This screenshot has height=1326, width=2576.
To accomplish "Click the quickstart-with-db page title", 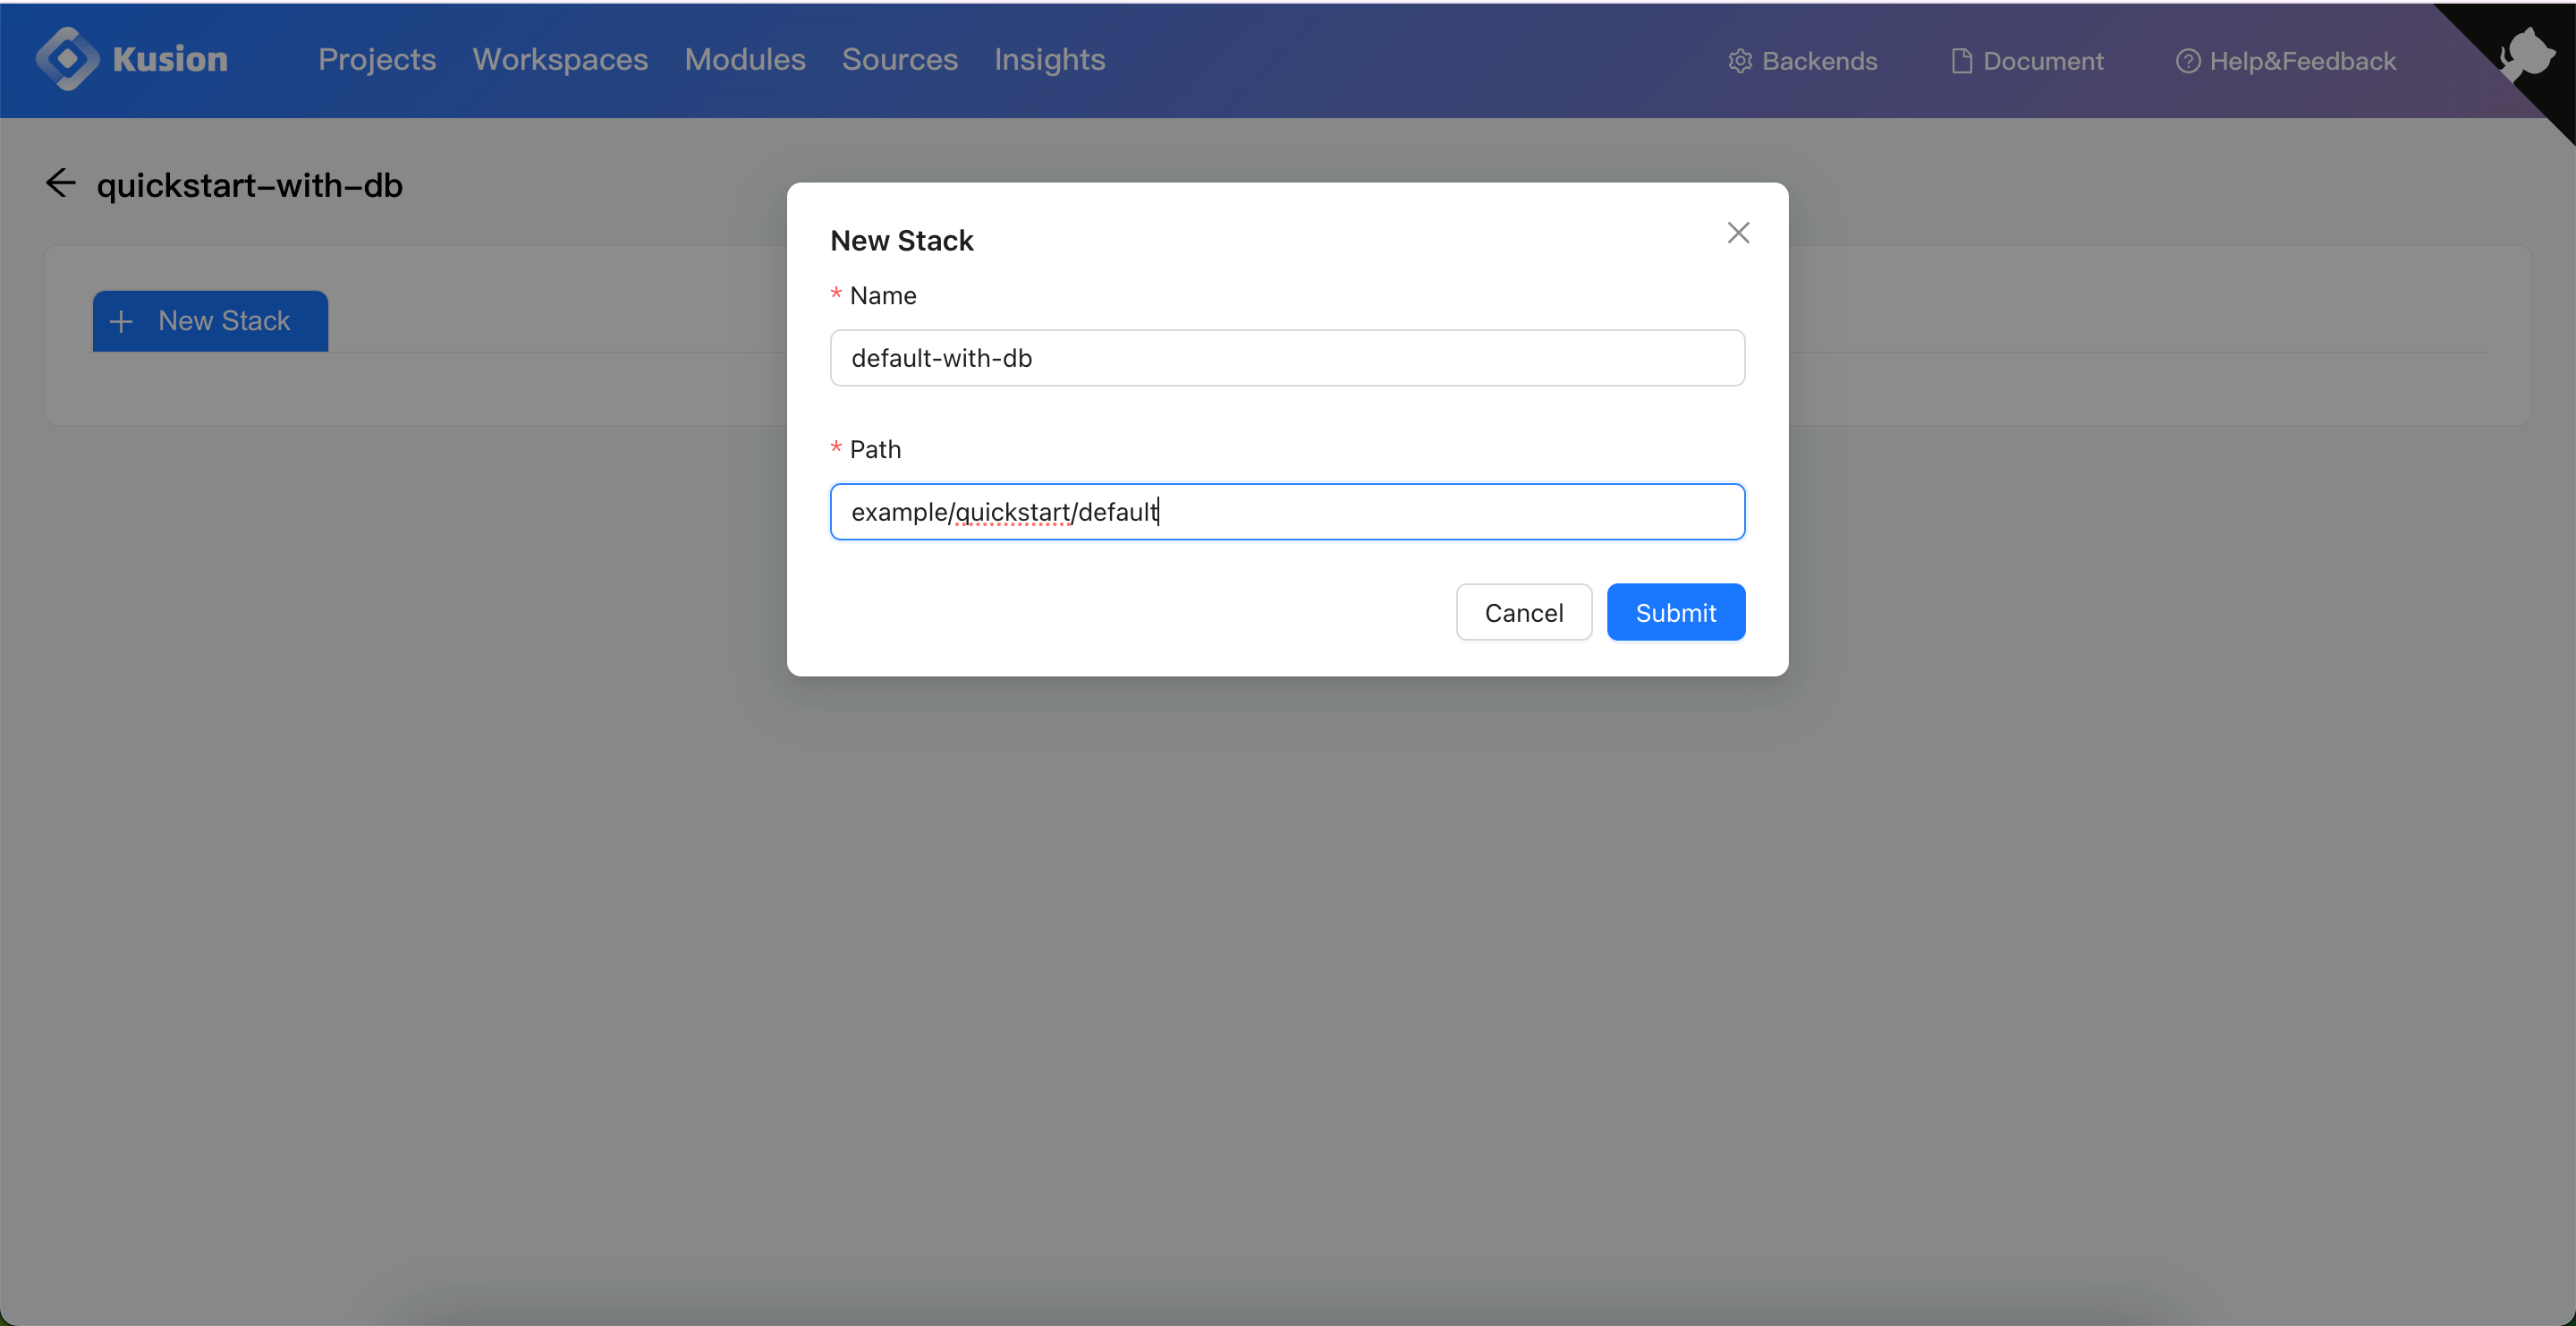I will point(250,185).
